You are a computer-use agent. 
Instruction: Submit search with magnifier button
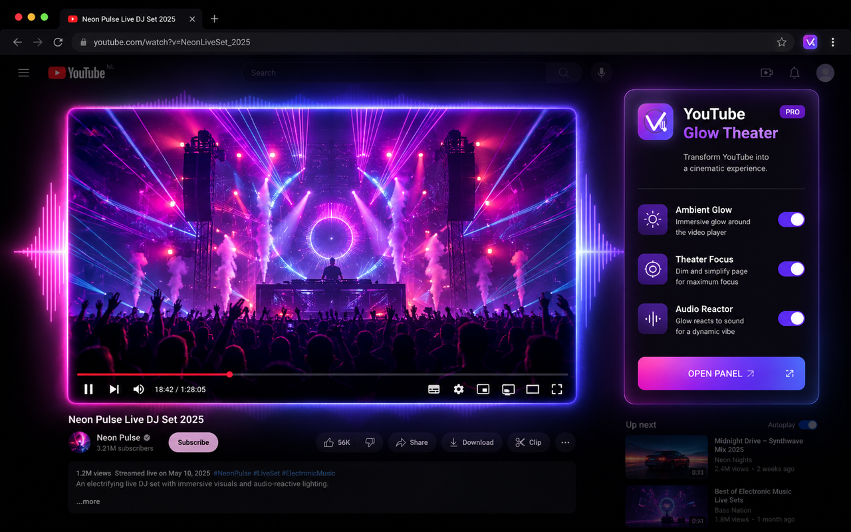[564, 73]
